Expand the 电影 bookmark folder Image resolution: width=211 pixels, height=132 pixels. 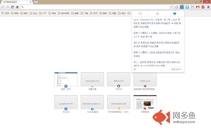click(112, 13)
